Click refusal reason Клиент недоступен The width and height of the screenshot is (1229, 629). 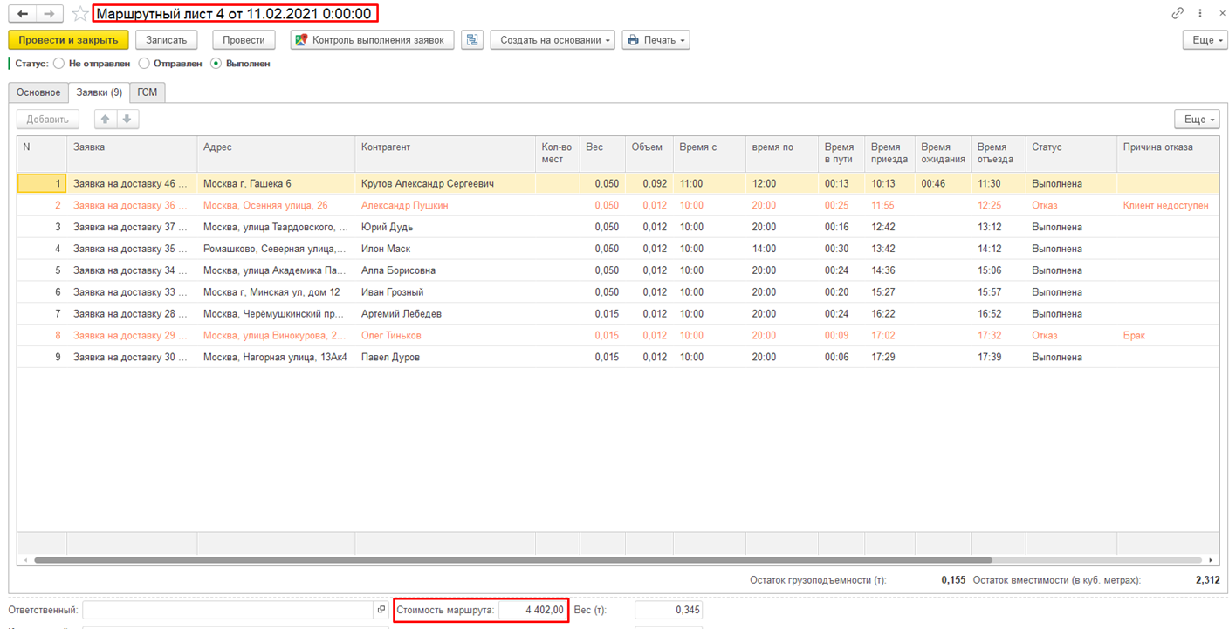[1166, 206]
